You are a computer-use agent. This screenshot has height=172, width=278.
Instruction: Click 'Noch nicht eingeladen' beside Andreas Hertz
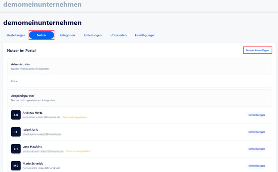pyautogui.click(x=74, y=117)
